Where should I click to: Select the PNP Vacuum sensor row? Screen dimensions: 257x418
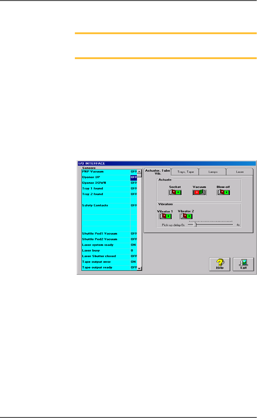click(109, 172)
